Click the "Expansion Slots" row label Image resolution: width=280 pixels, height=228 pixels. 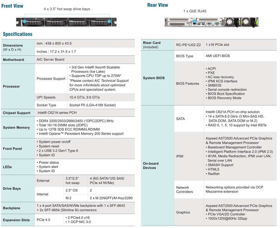[16, 220]
